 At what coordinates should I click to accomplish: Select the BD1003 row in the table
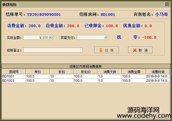(x=14, y=80)
